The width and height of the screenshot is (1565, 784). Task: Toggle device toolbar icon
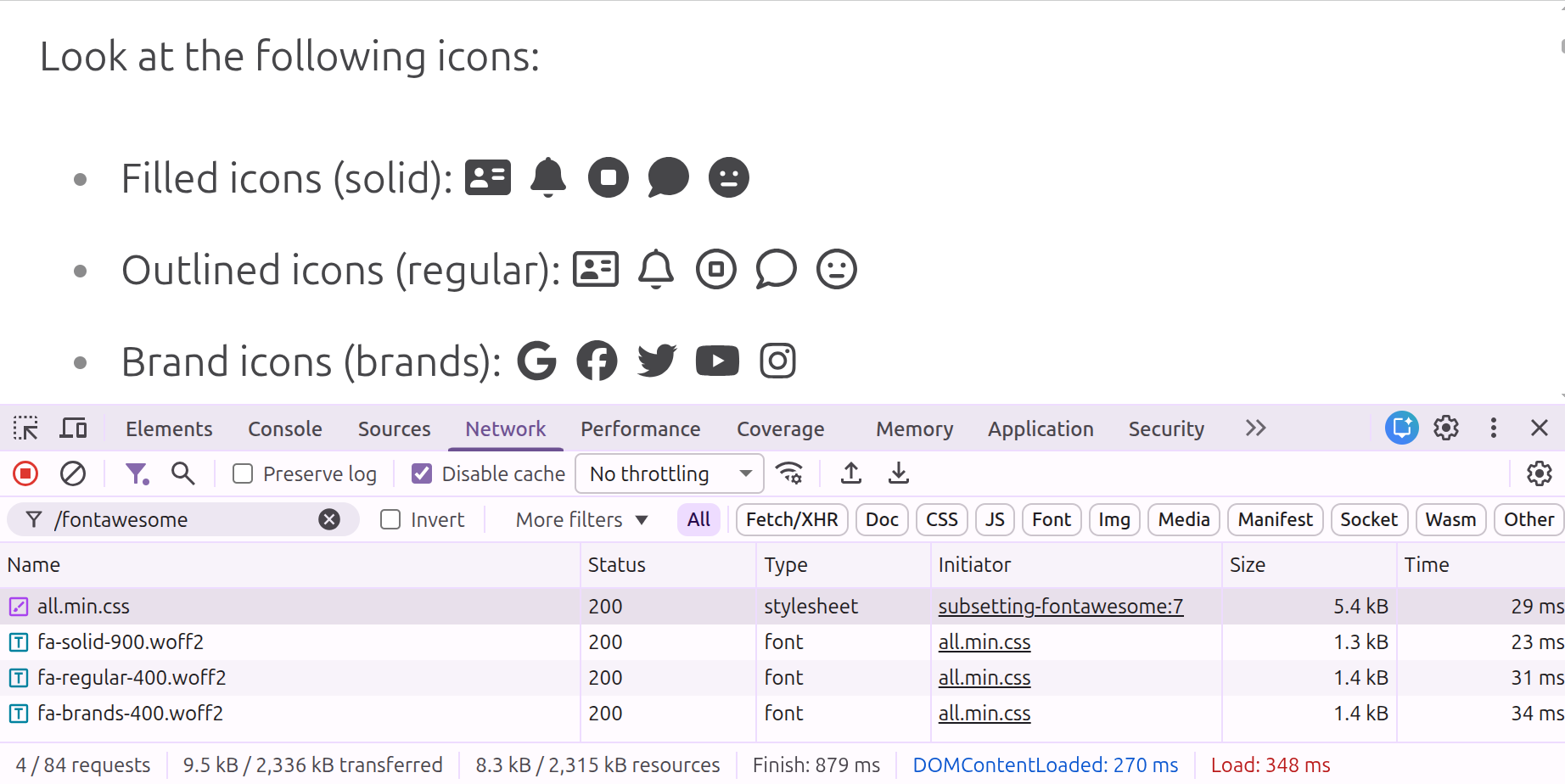tap(73, 428)
